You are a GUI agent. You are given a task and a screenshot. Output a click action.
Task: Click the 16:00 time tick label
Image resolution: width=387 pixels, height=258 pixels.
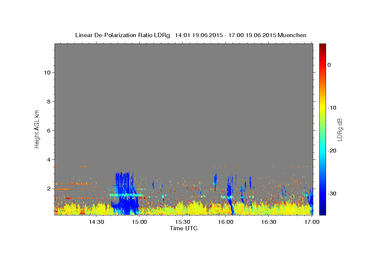point(226,222)
